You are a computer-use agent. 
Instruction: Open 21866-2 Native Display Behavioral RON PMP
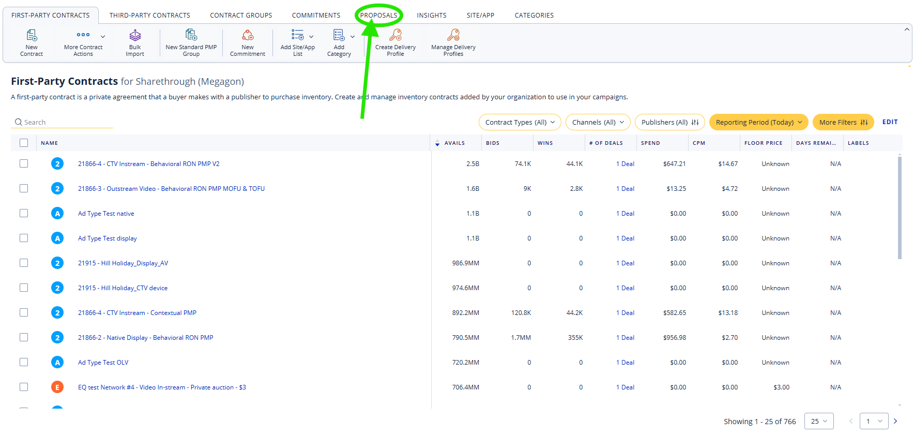coord(146,338)
